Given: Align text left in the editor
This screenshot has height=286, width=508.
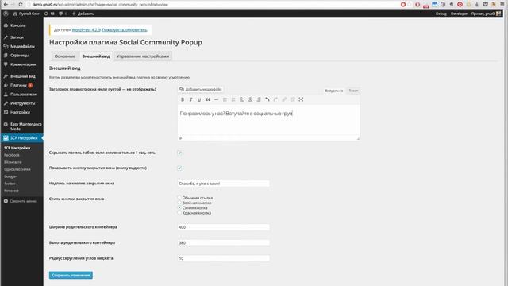Looking at the screenshot, I should click(x=241, y=99).
